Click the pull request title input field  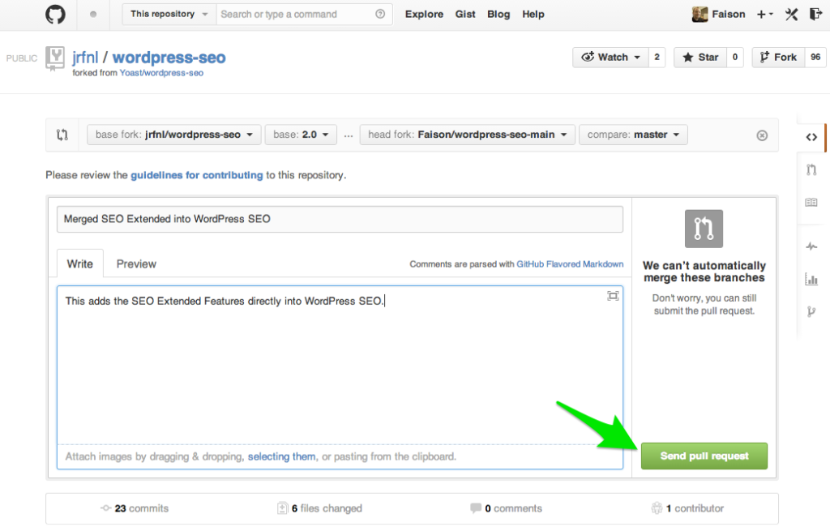point(340,219)
